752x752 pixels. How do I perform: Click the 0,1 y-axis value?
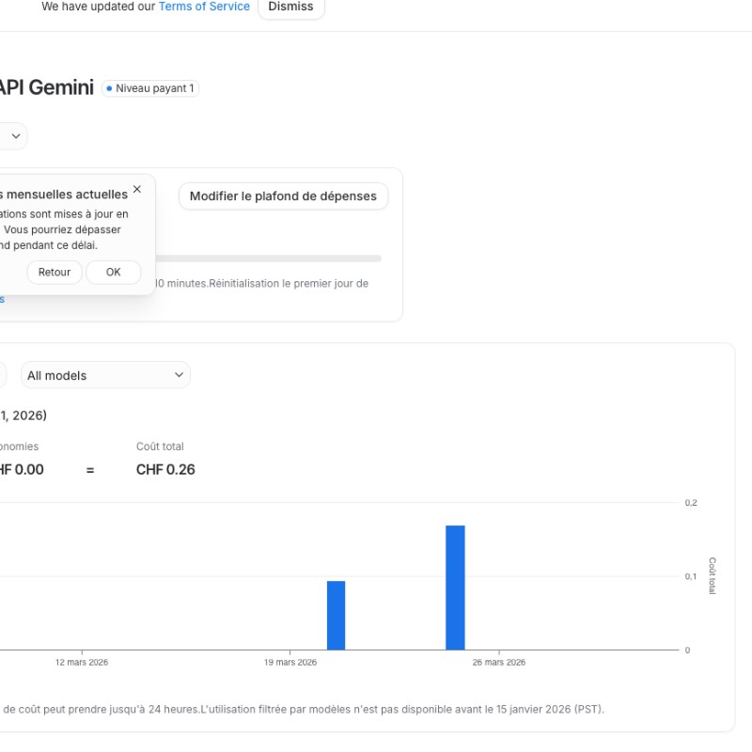(690, 576)
